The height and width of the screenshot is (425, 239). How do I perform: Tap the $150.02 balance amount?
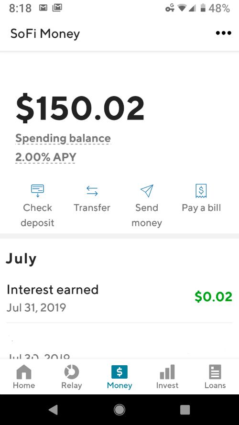point(80,108)
